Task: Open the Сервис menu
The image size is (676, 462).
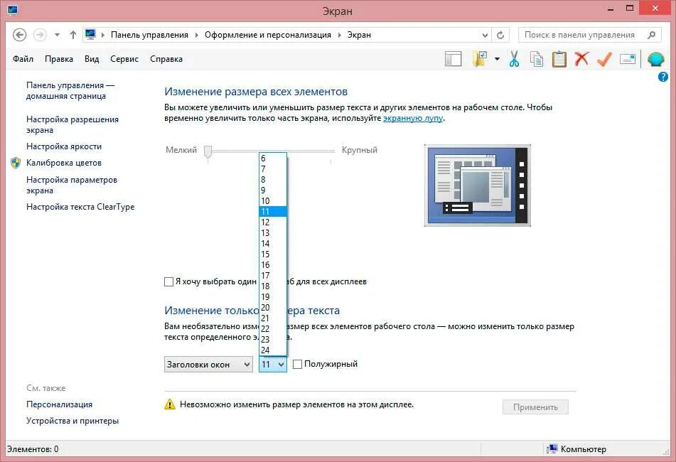Action: tap(124, 59)
